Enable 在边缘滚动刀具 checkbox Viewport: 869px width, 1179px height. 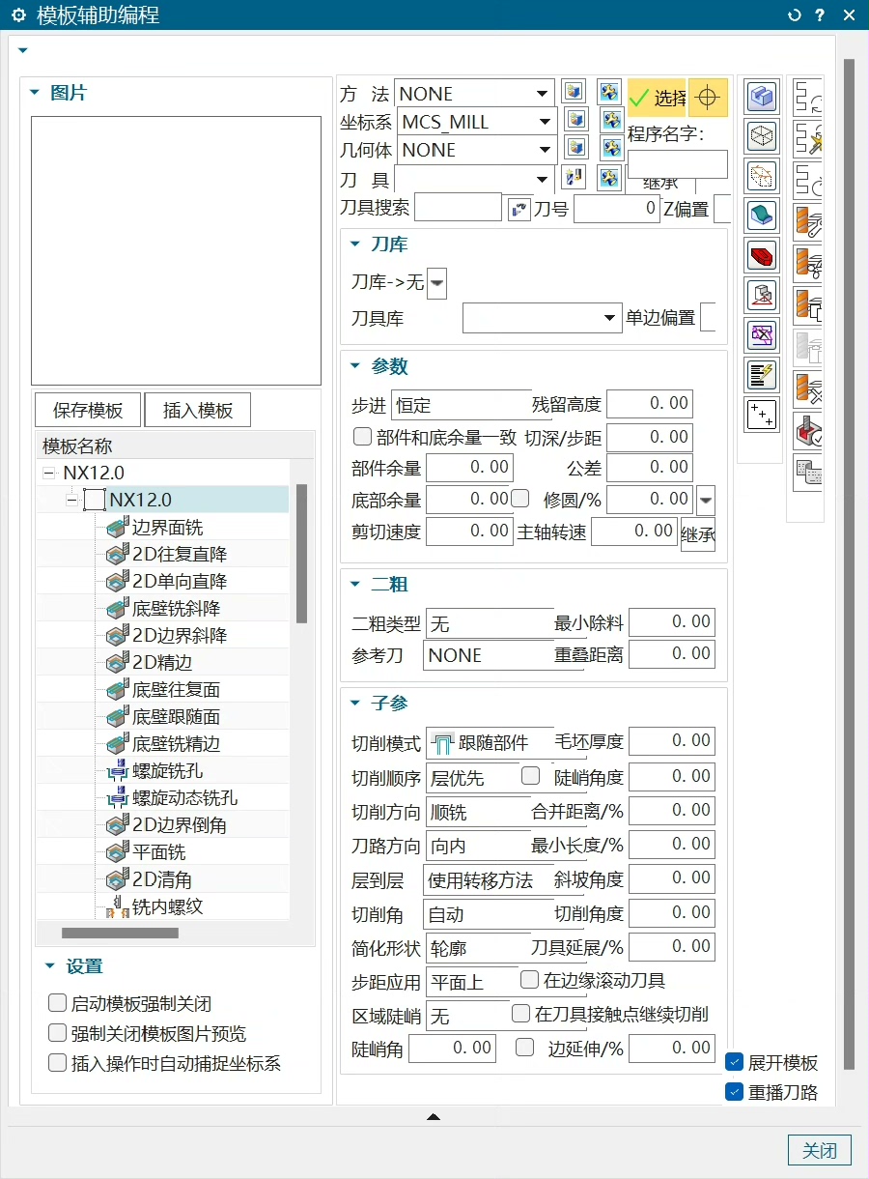point(529,980)
